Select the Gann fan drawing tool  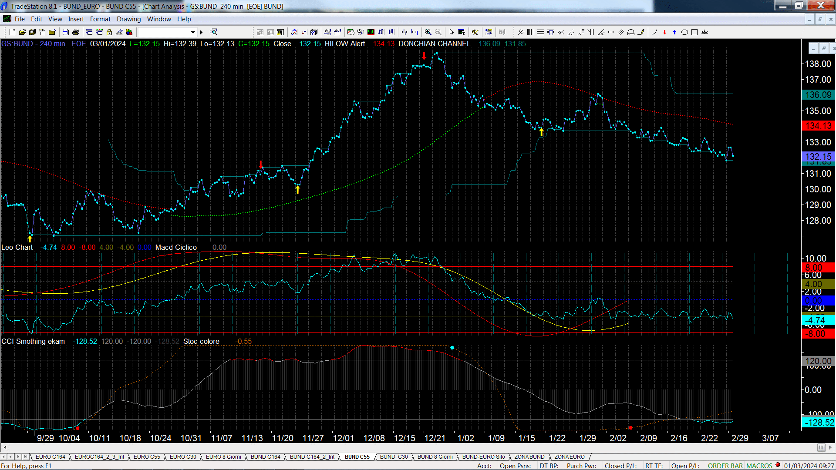coord(601,32)
